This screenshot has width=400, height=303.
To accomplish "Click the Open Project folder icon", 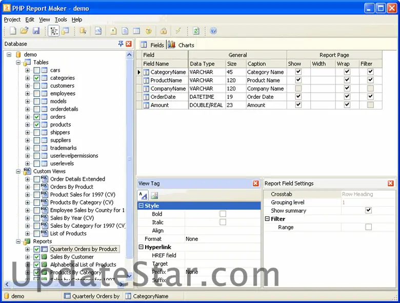I will [x=25, y=31].
